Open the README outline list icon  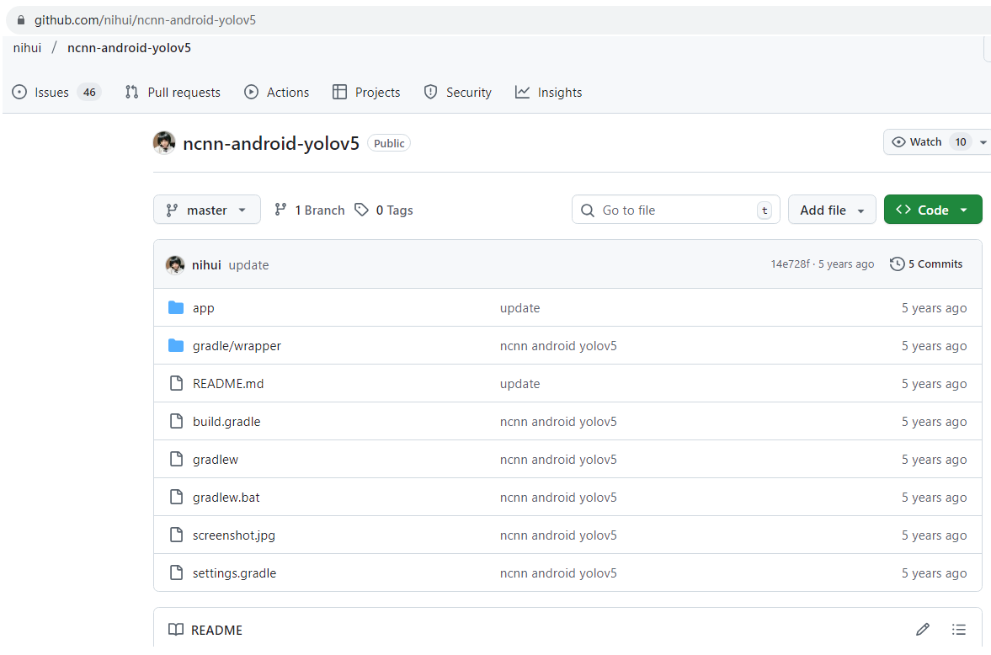pos(959,629)
